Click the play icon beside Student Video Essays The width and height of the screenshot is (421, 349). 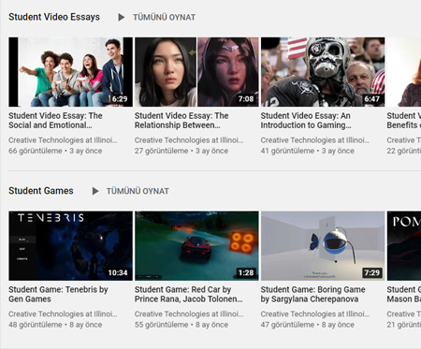point(122,17)
